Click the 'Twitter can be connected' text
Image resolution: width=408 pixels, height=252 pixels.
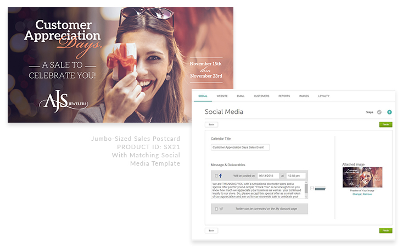tap(266, 209)
